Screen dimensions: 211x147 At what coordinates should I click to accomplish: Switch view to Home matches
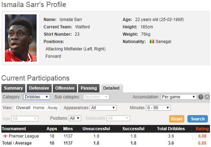39,108
